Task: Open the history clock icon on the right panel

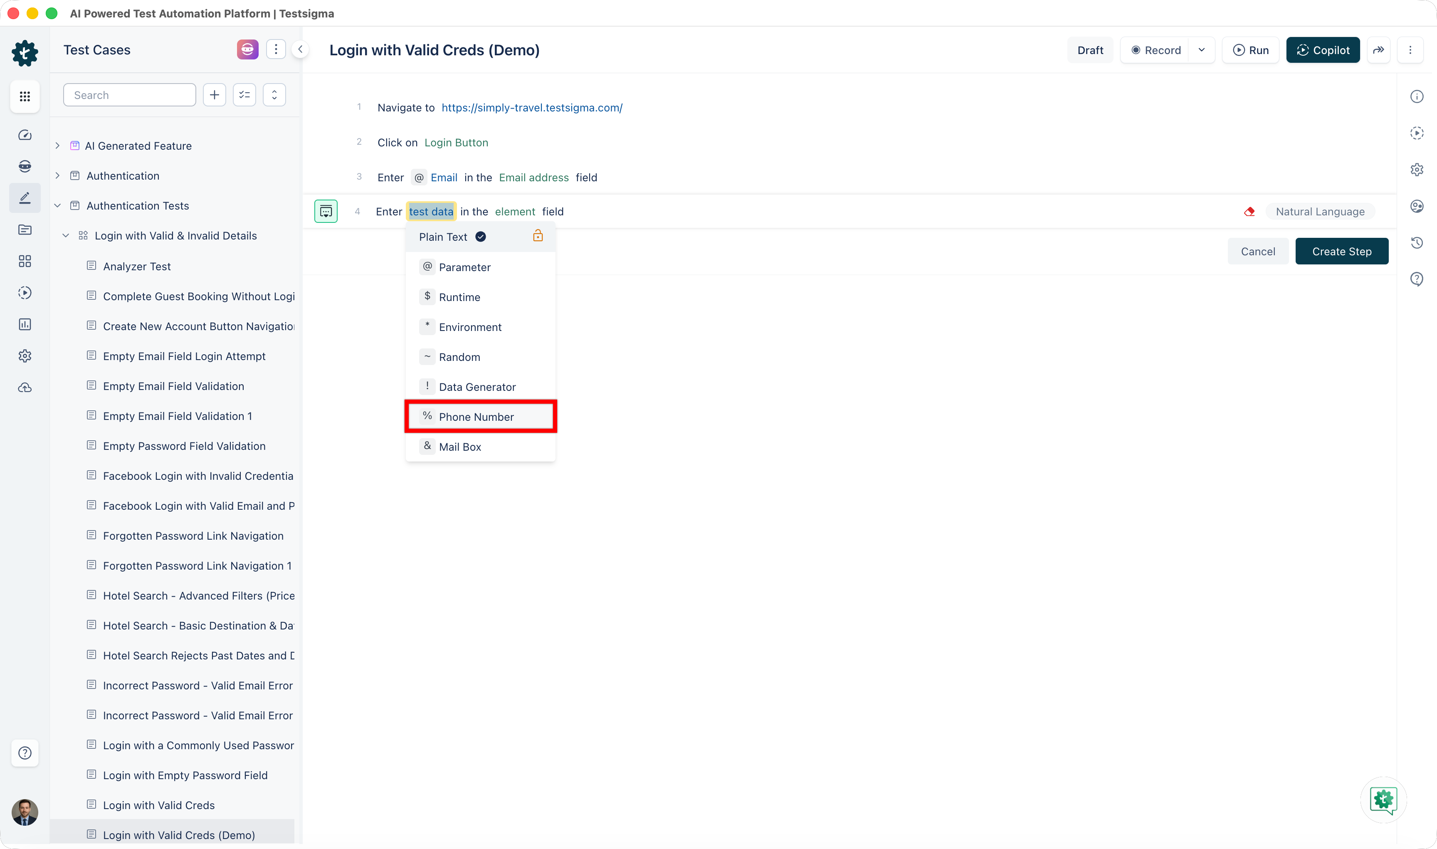Action: point(1416,242)
